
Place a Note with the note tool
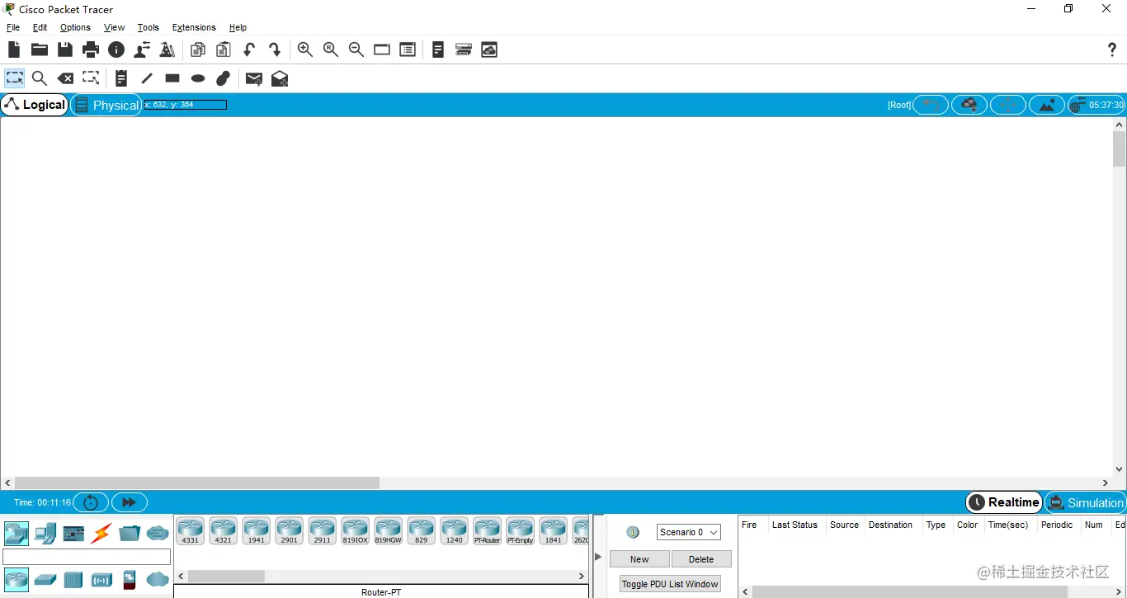[121, 78]
